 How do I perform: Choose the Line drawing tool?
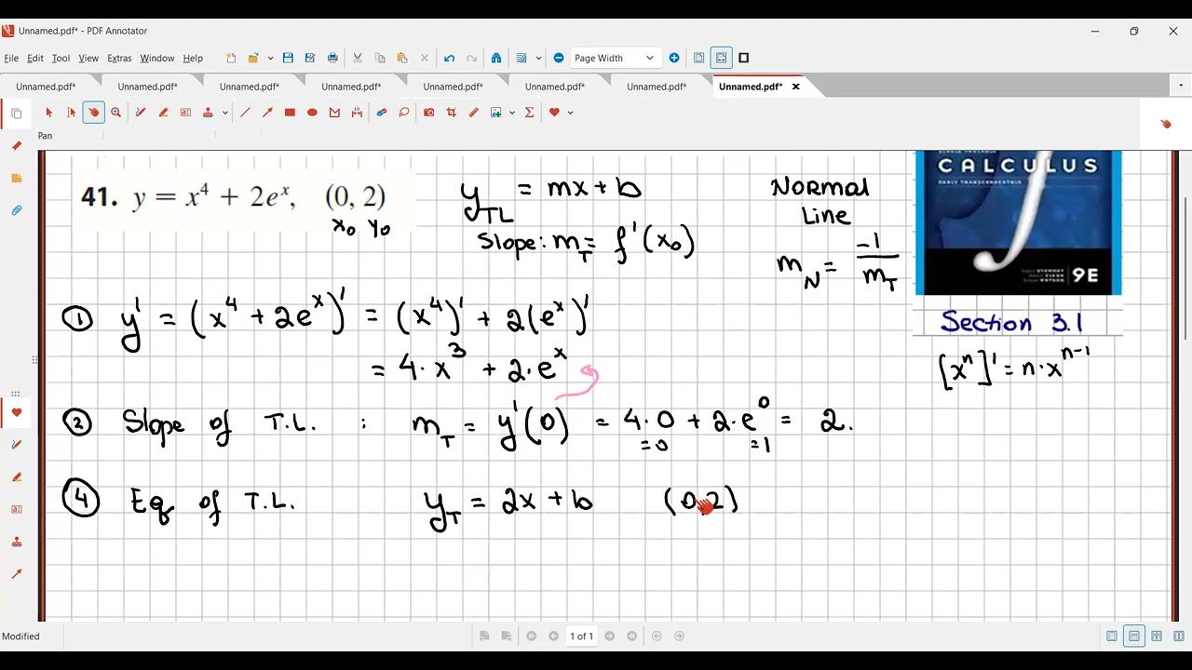(245, 113)
